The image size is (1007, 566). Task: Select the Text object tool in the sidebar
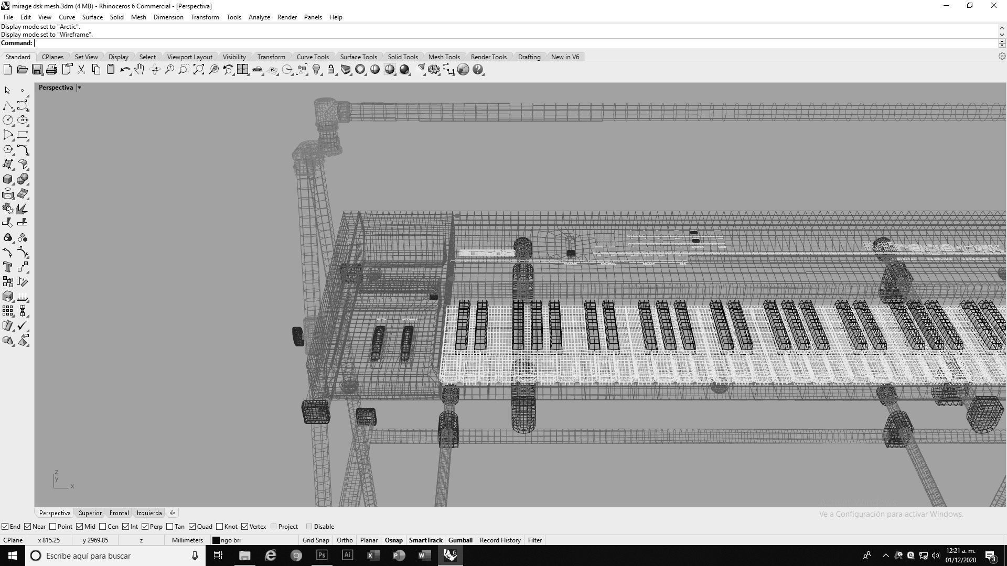pyautogui.click(x=8, y=267)
